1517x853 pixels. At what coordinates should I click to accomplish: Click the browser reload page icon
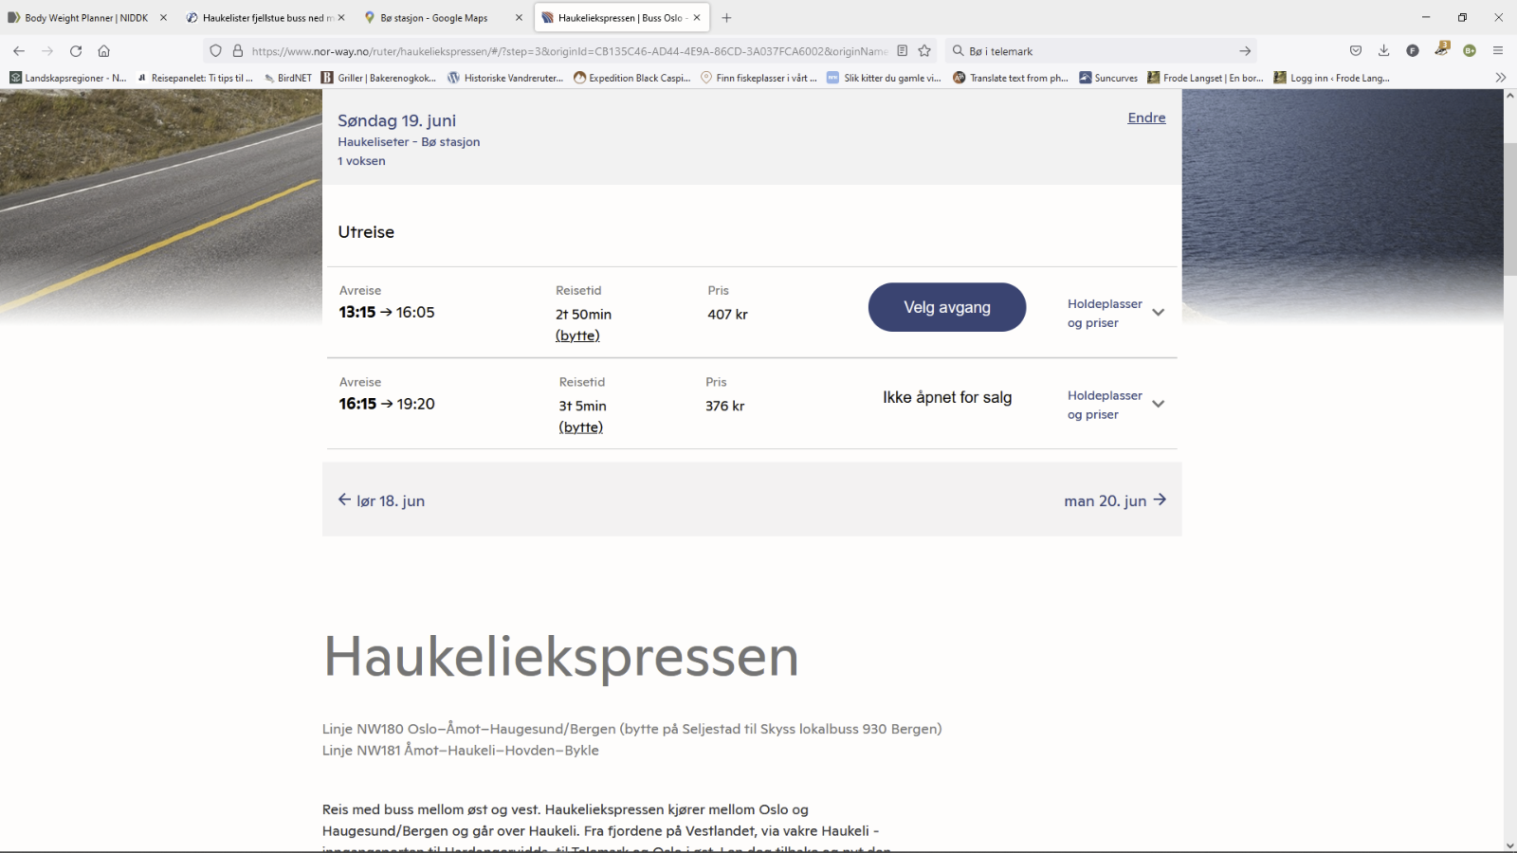(x=76, y=51)
